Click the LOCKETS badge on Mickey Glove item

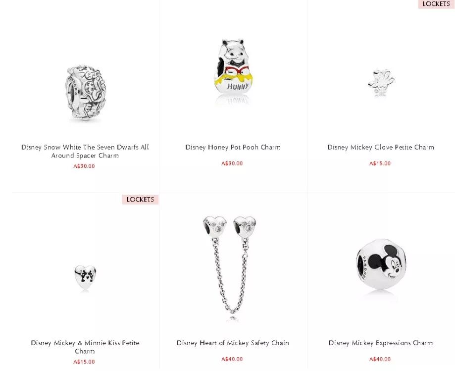(436, 4)
